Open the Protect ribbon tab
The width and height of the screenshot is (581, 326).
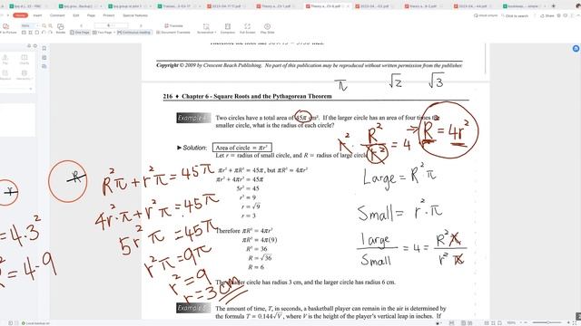[109, 15]
